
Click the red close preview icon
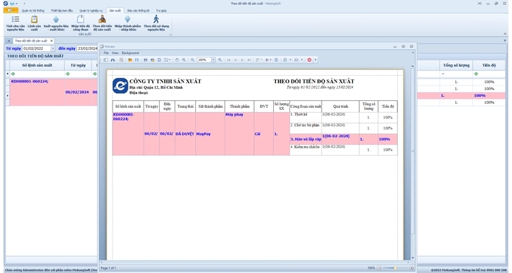coord(309,60)
